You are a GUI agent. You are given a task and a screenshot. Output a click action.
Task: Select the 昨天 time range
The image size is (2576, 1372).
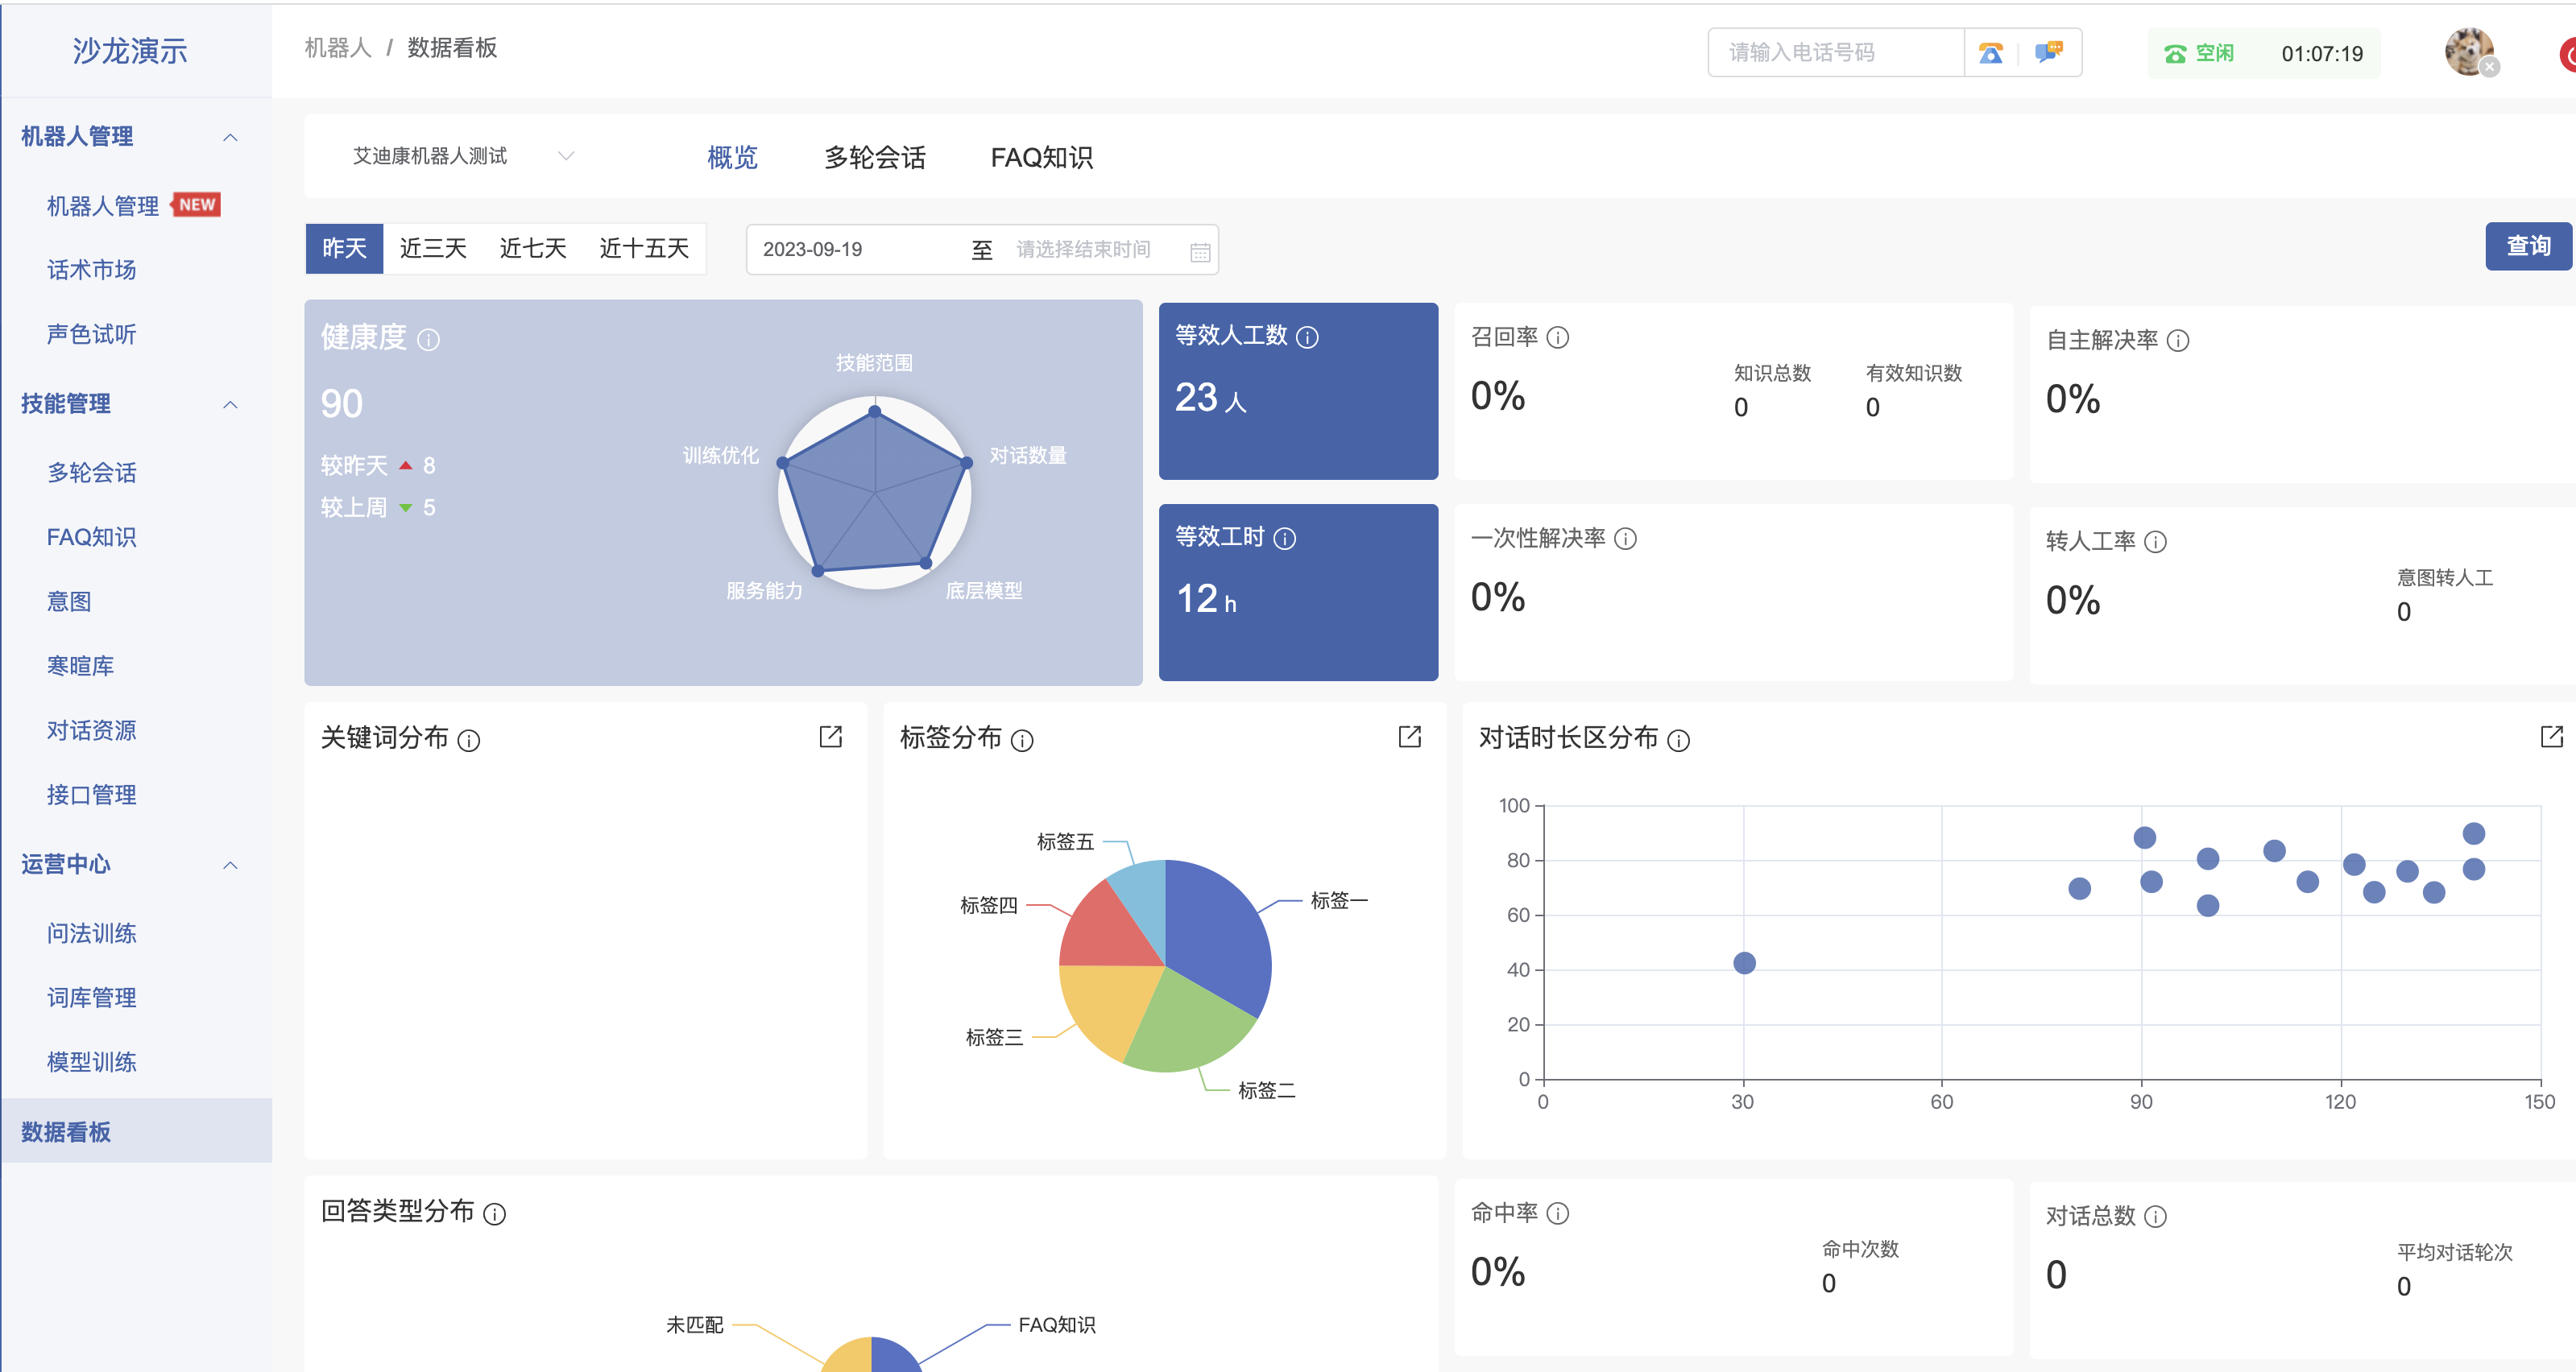click(344, 249)
